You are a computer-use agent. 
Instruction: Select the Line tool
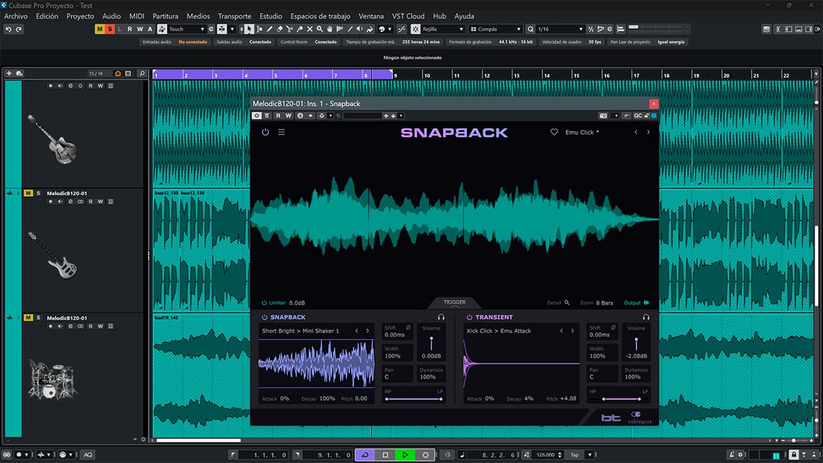pos(350,29)
